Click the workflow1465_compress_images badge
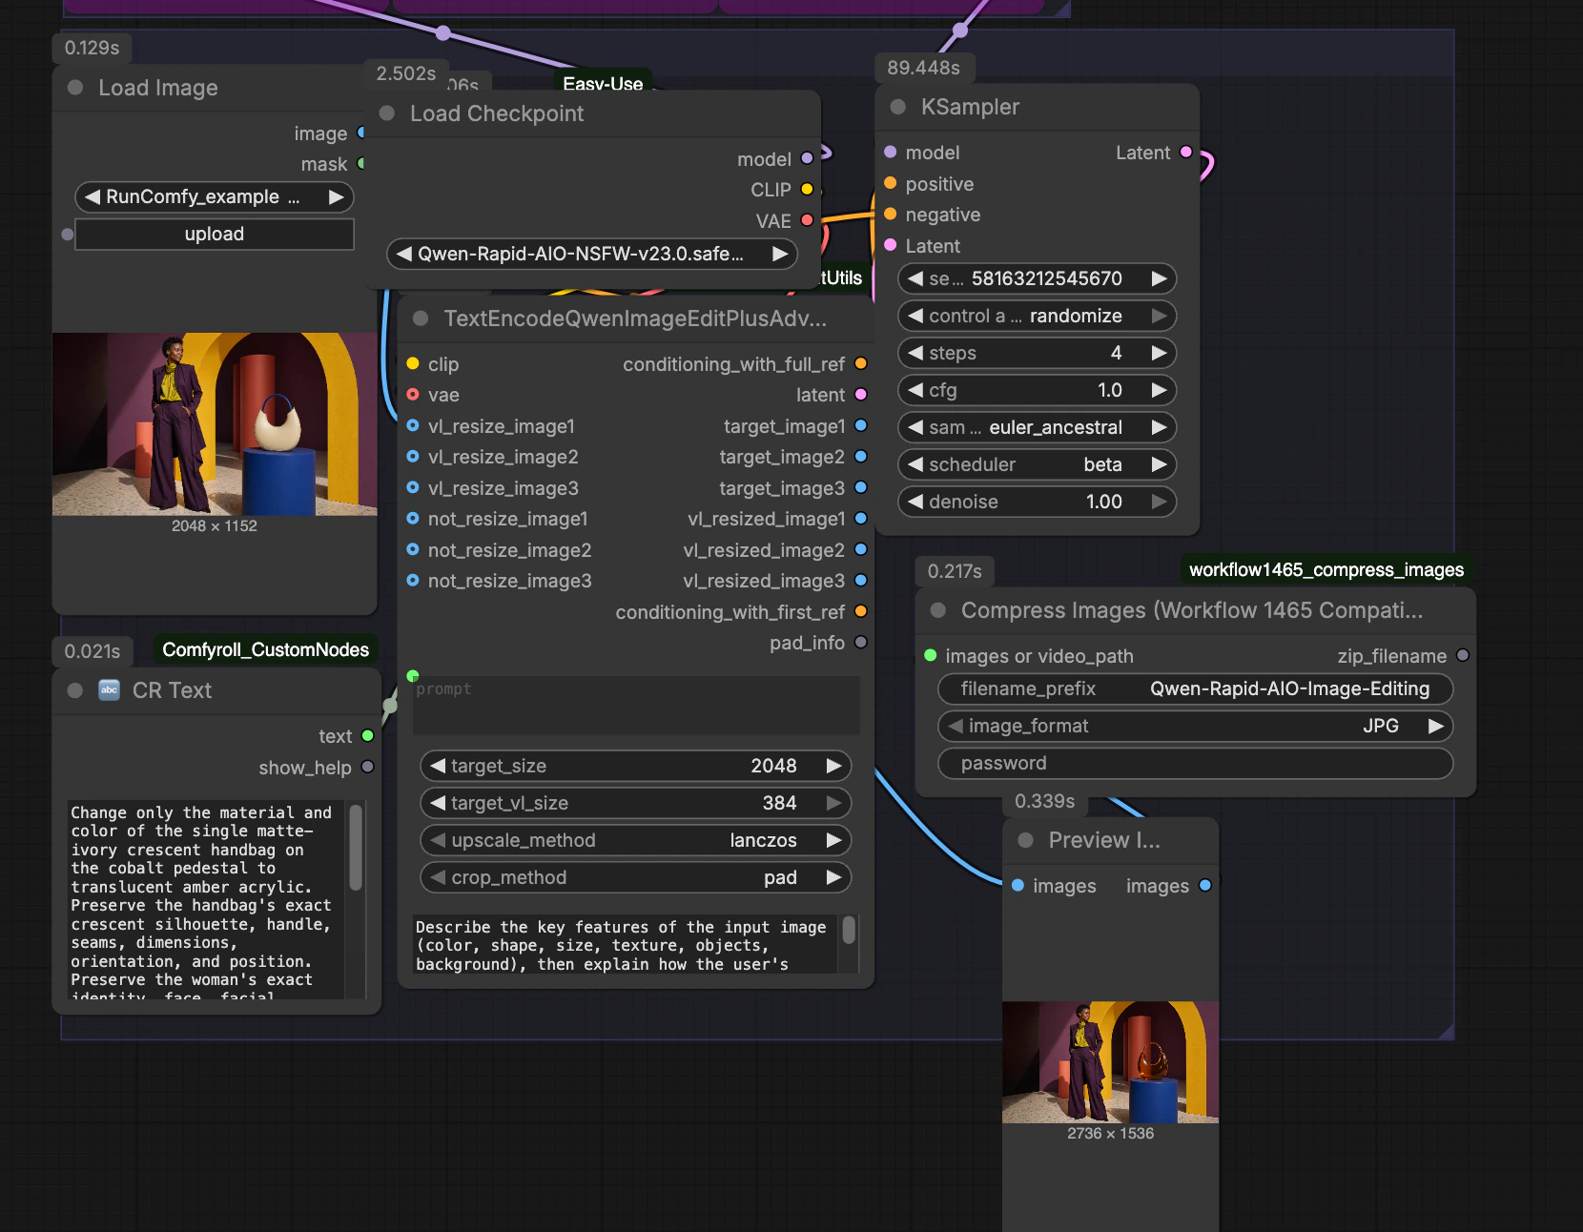The image size is (1583, 1232). (x=1326, y=570)
